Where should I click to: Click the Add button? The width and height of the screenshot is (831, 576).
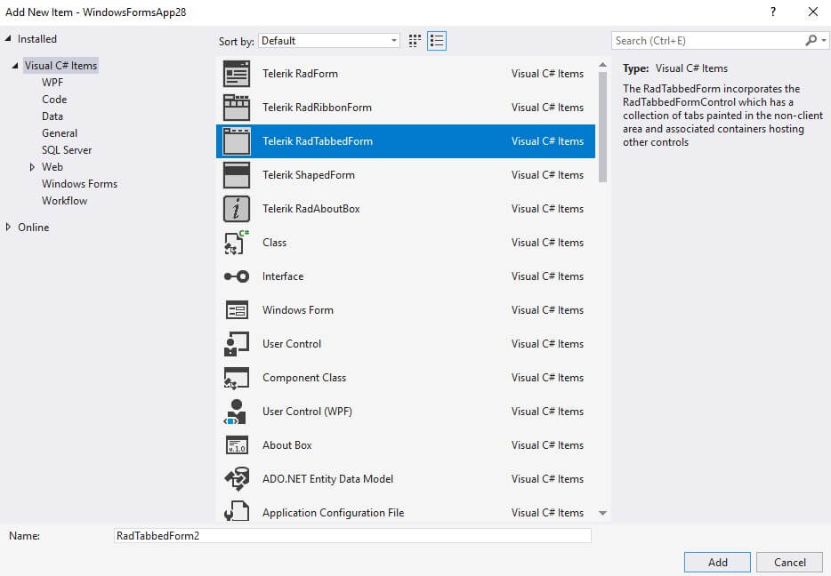[716, 562]
